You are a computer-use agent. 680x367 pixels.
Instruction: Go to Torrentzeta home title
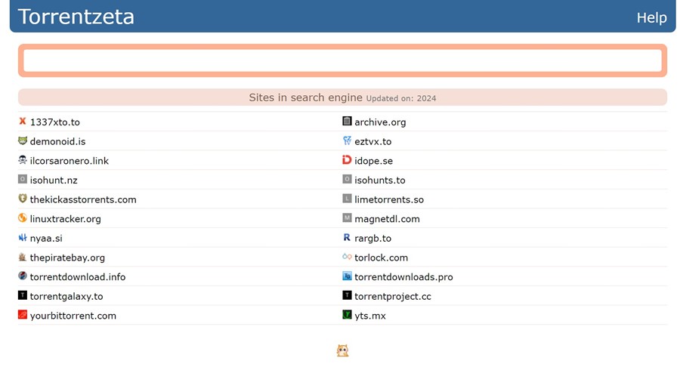pos(76,17)
